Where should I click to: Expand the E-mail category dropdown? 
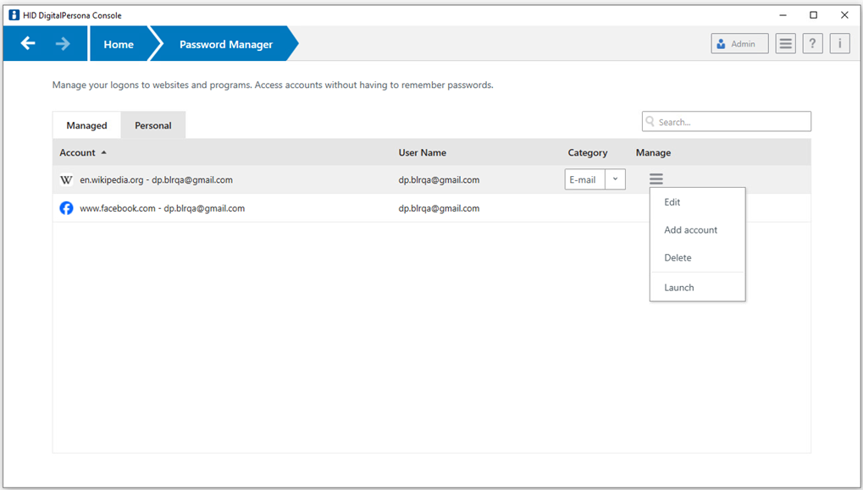tap(615, 179)
